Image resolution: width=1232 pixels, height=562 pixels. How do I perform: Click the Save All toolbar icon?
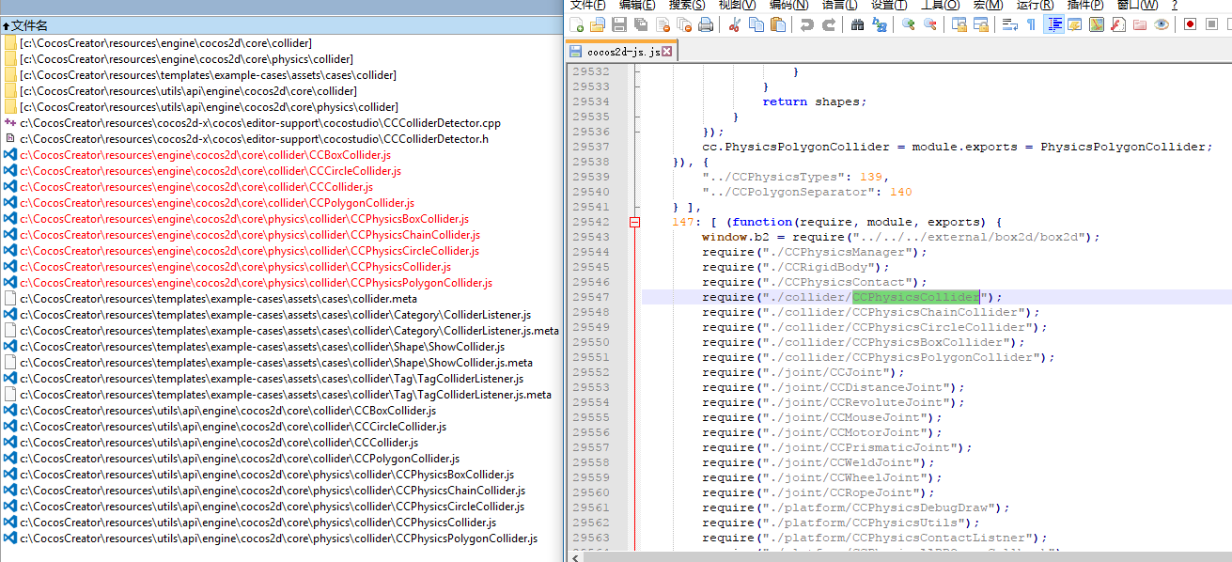[x=640, y=24]
